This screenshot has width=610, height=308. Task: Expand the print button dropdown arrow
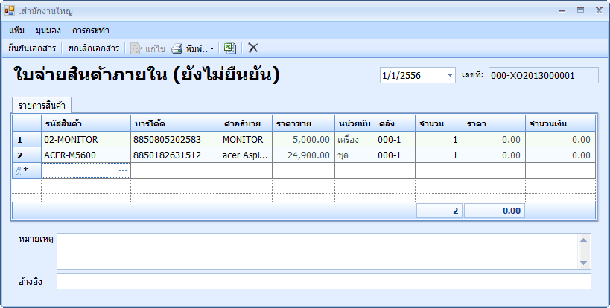(212, 49)
